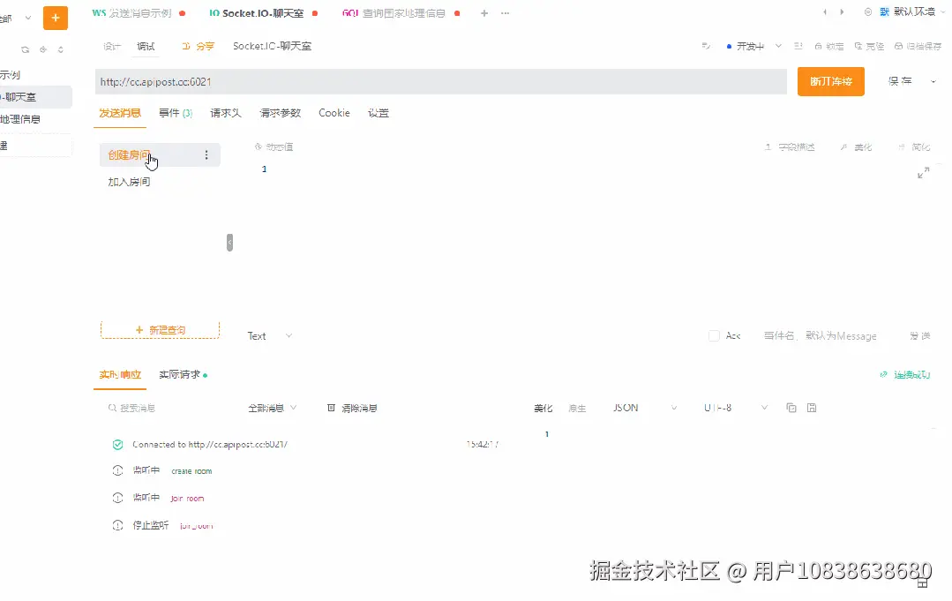Open the Text message type dropdown
952x601 pixels.
click(x=270, y=335)
